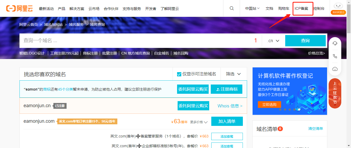The width and height of the screenshot is (351, 148).
Task: Click the cloud assistant icon in sidebar
Action: click(x=335, y=69)
